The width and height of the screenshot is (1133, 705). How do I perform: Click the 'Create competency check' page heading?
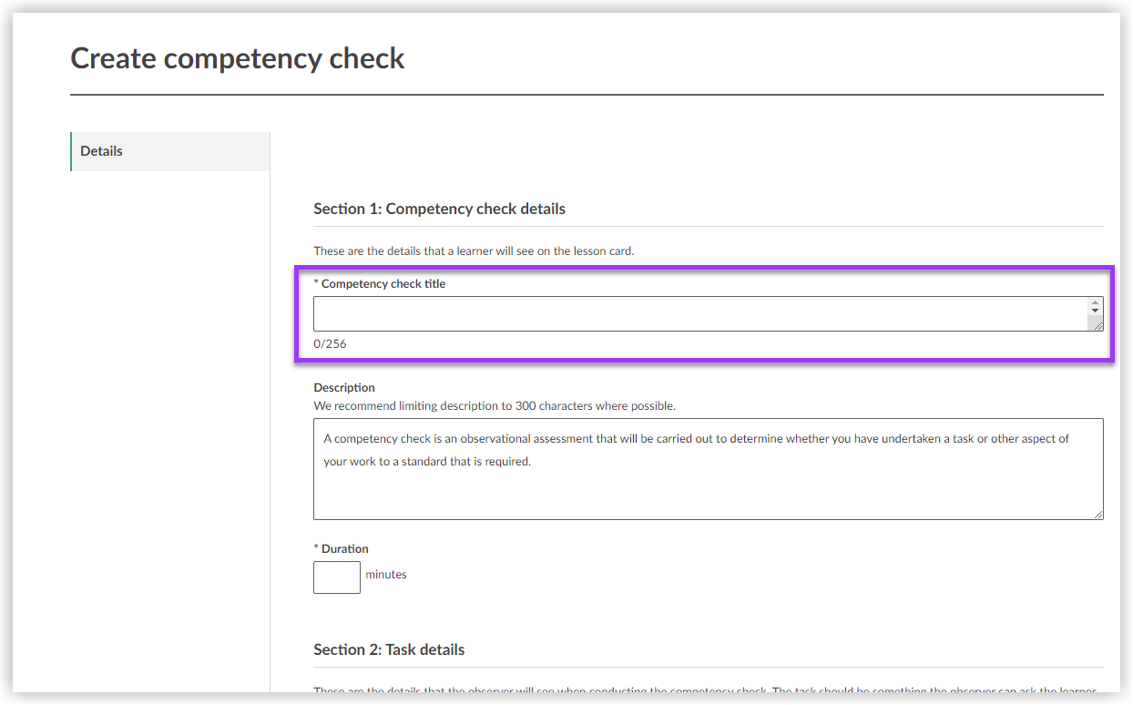pos(237,57)
